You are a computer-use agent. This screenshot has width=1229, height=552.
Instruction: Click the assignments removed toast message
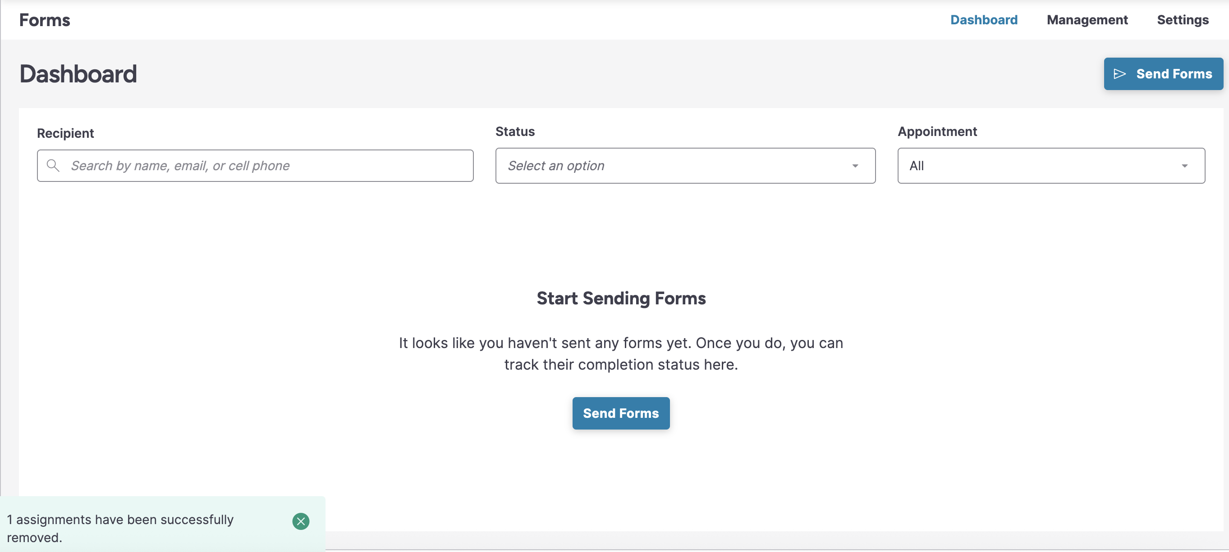pos(120,528)
